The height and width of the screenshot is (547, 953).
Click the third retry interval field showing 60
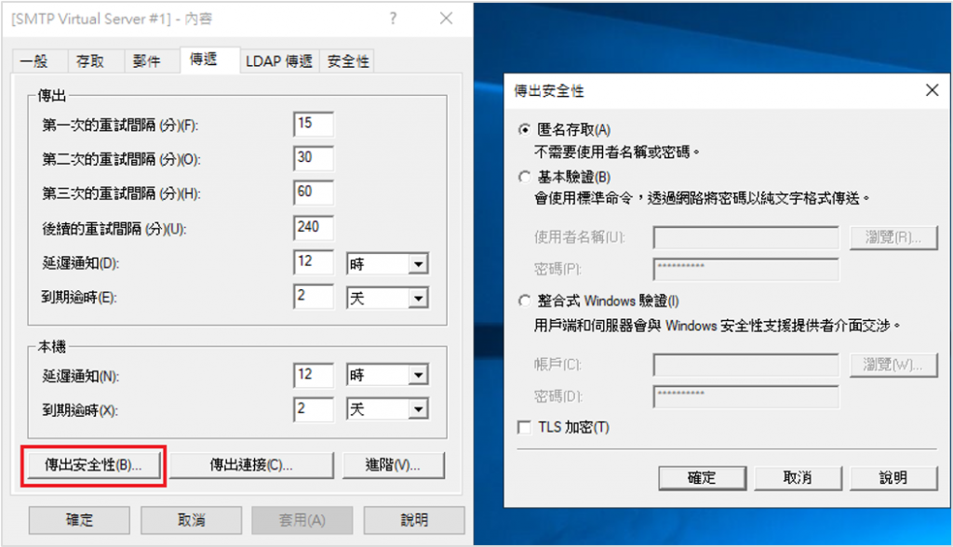314,193
